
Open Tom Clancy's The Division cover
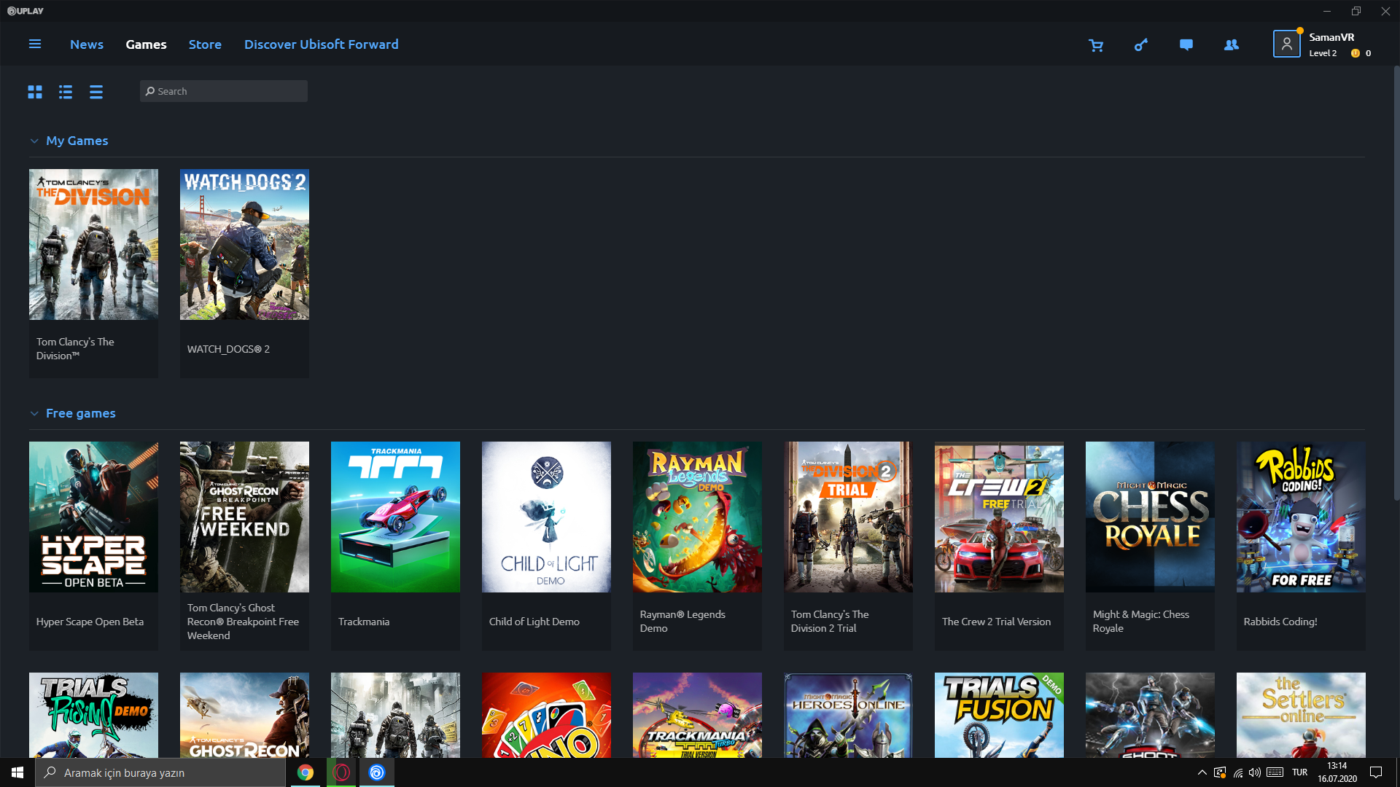click(x=93, y=244)
